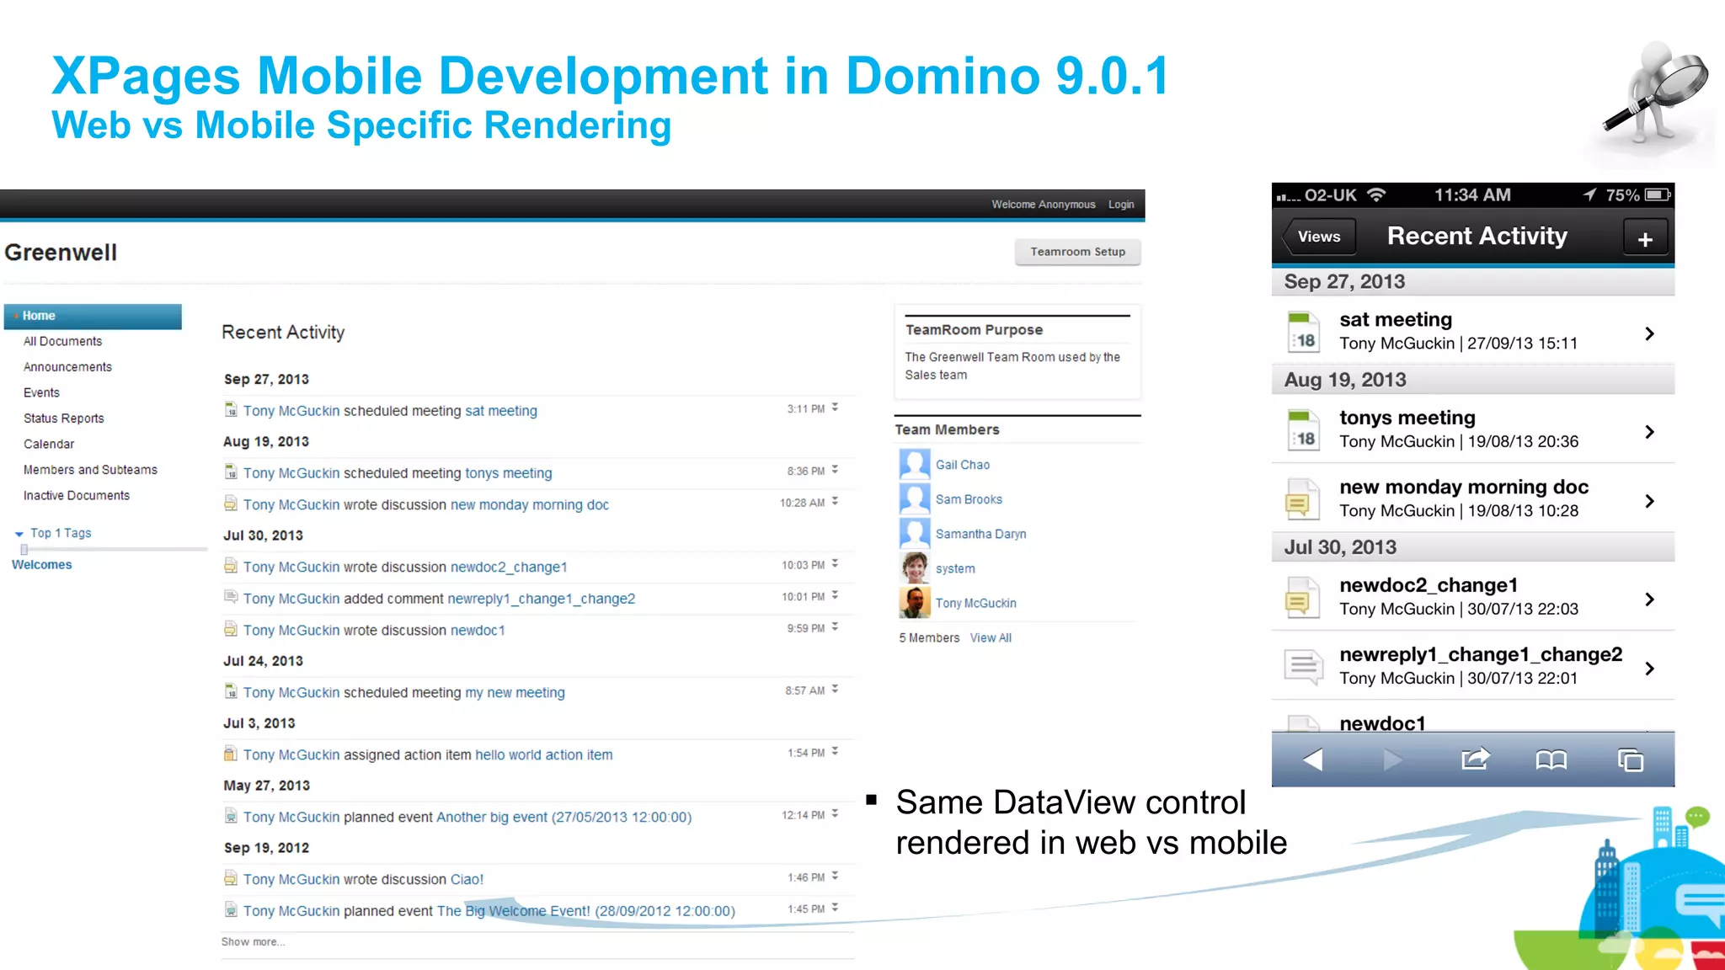Click meeting icon on web sat meeting row
Screen dimensions: 1725x970
231,410
